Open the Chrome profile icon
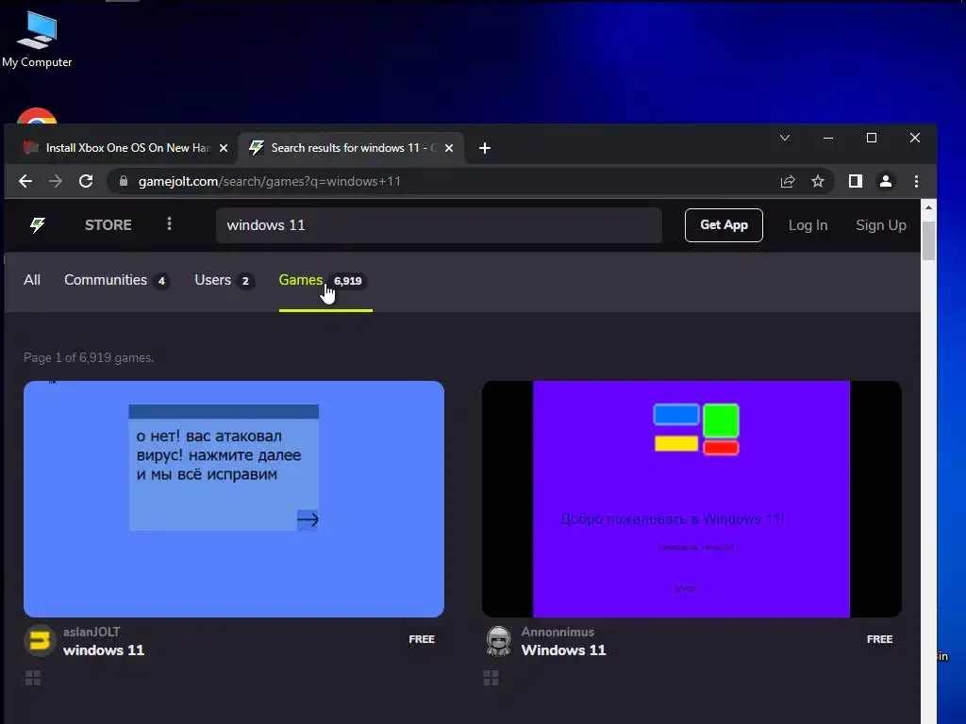 [885, 181]
